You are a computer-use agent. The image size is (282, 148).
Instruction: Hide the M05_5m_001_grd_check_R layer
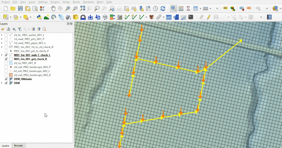(7, 59)
